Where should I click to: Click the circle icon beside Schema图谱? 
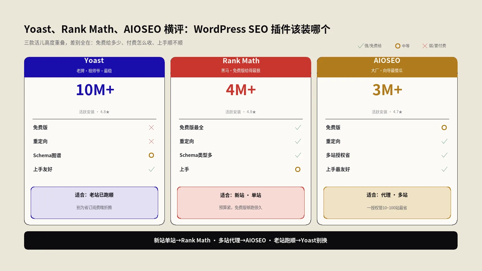[x=151, y=155]
